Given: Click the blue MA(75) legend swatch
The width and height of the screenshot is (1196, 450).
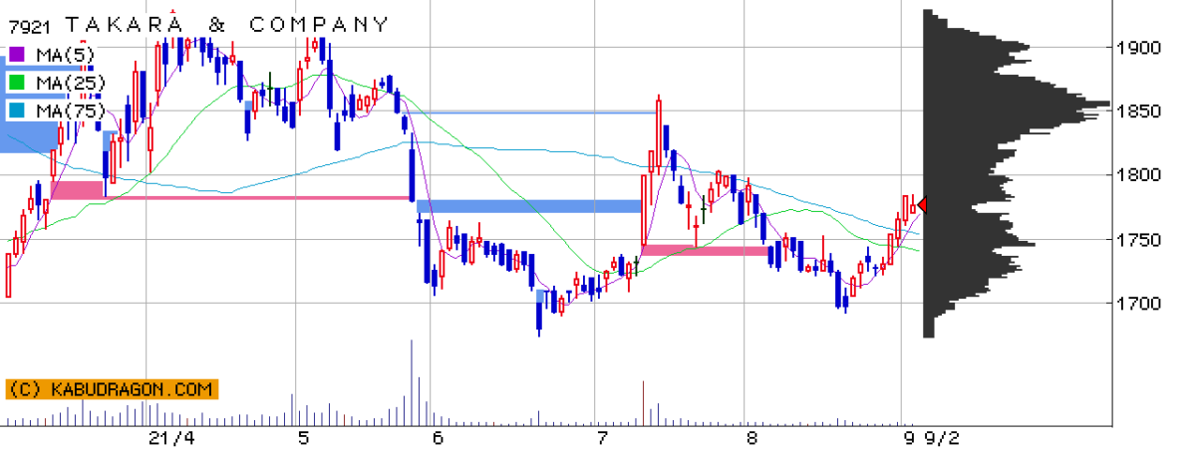Looking at the screenshot, I should pyautogui.click(x=17, y=111).
